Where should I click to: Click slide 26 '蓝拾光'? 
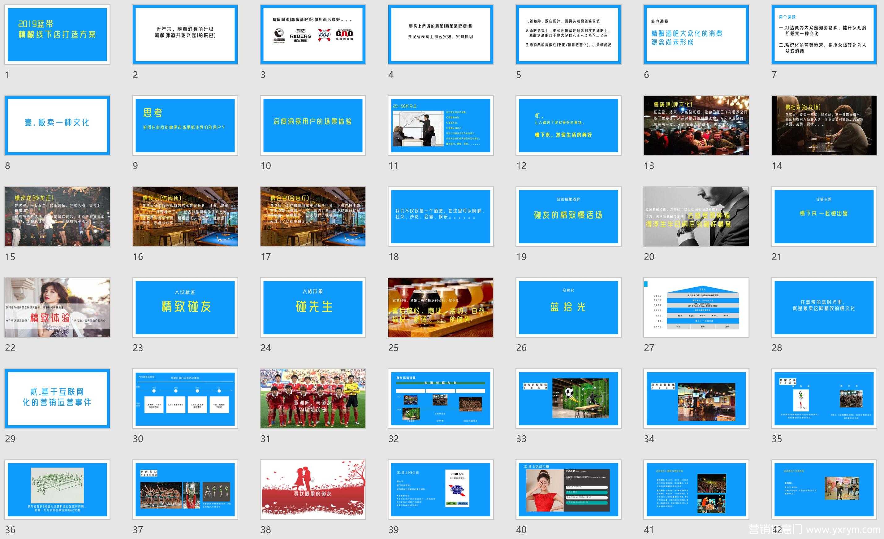coord(568,307)
